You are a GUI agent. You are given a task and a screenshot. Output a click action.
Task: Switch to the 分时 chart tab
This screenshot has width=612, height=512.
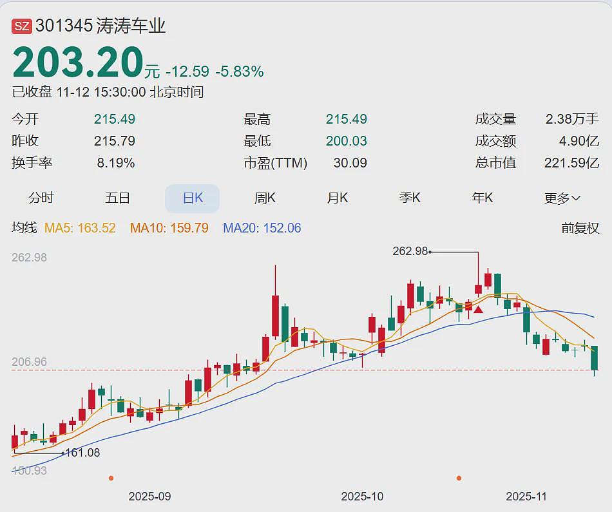pyautogui.click(x=41, y=198)
